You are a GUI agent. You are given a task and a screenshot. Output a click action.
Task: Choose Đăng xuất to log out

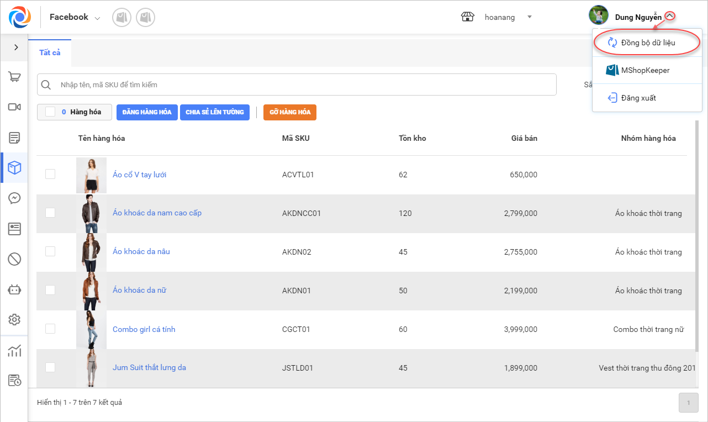[638, 98]
